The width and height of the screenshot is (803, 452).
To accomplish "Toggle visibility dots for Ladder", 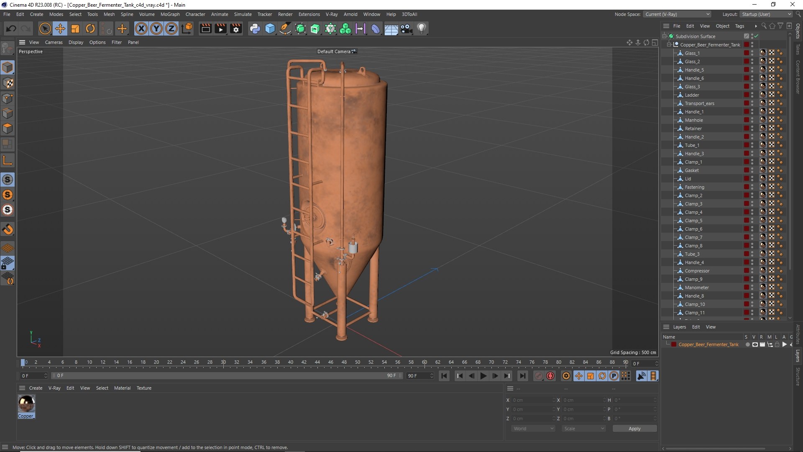I will click(x=752, y=95).
